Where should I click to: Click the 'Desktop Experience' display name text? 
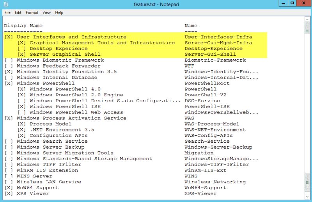(58, 49)
